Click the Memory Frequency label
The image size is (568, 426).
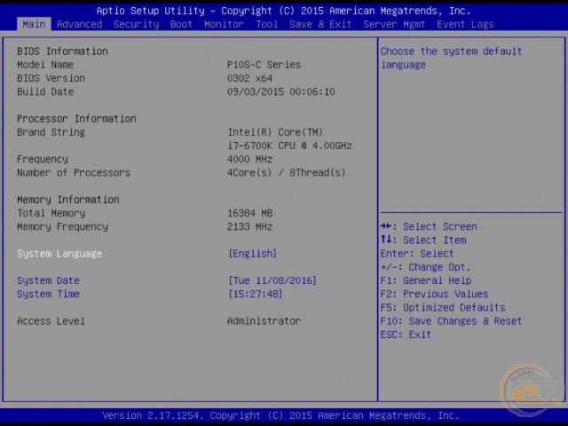coord(62,226)
